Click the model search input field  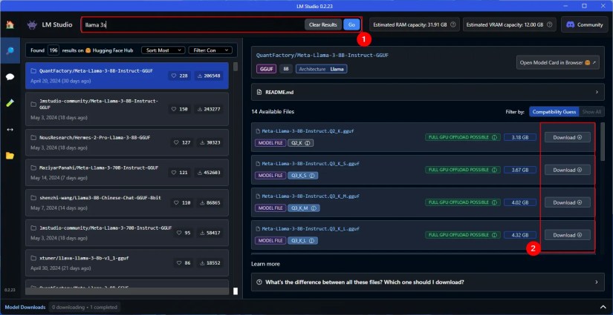click(193, 24)
